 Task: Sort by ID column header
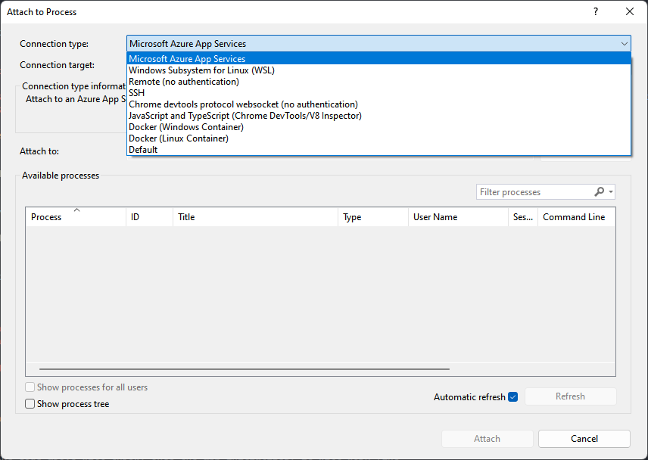click(x=150, y=217)
